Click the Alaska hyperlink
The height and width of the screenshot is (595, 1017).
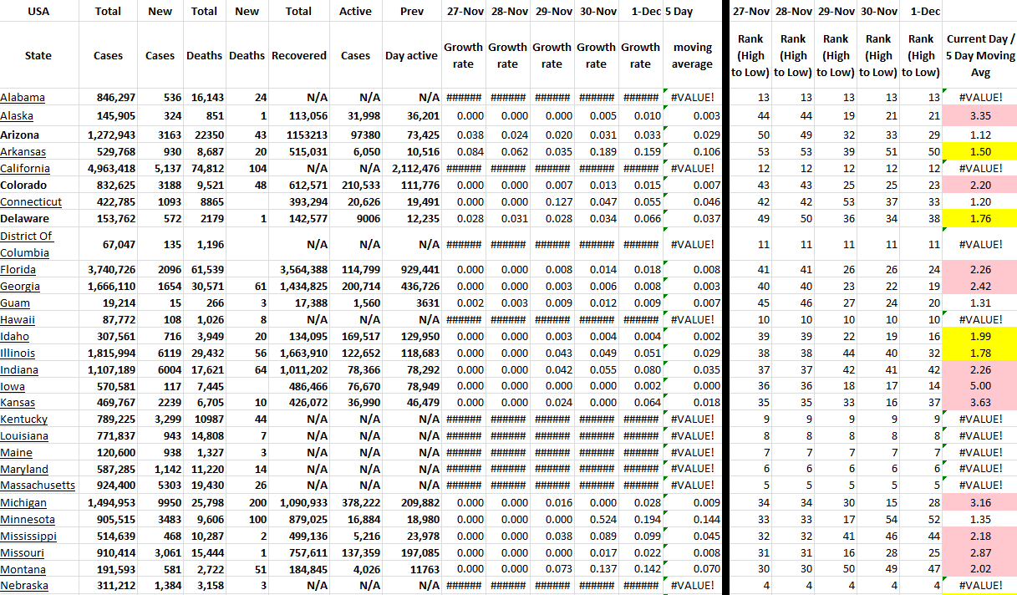17,116
